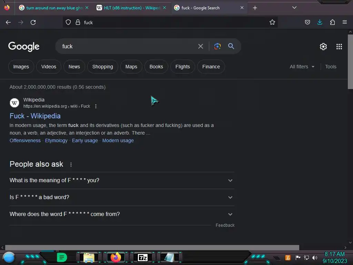Open Pocket save icon

[x=307, y=22]
